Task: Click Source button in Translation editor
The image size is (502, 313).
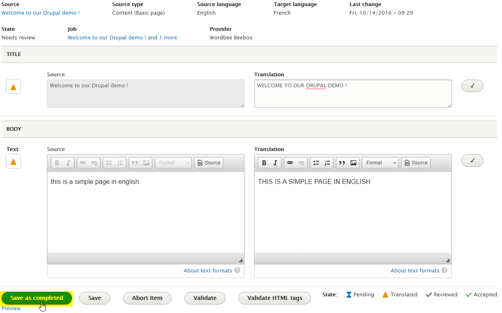Action: (x=415, y=163)
